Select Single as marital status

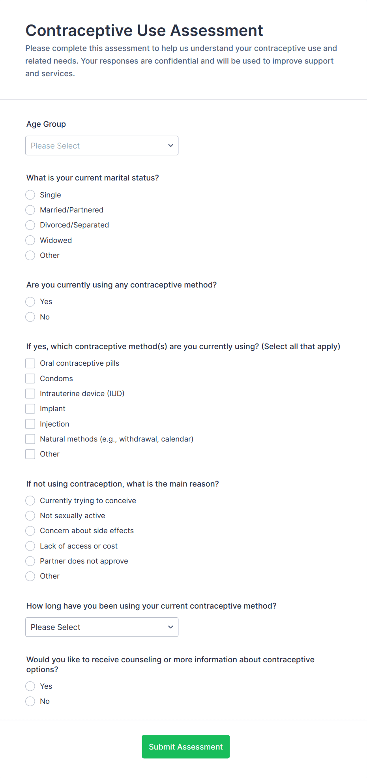(x=30, y=195)
